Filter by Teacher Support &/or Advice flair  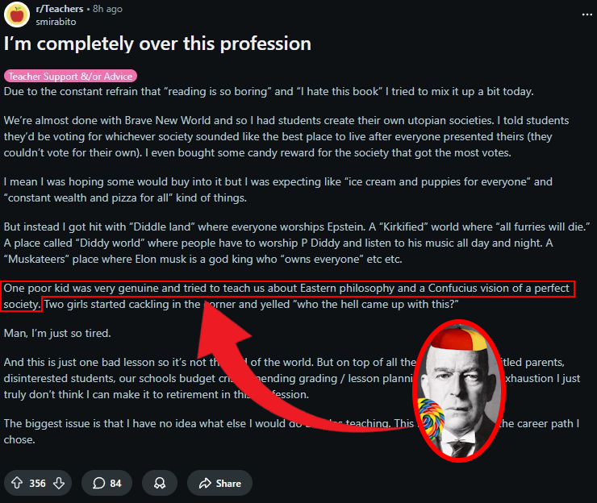point(70,76)
